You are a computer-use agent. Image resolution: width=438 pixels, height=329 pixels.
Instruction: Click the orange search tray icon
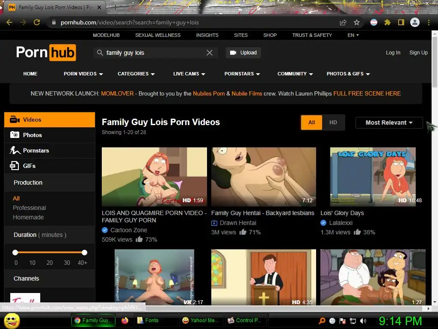click(322, 321)
